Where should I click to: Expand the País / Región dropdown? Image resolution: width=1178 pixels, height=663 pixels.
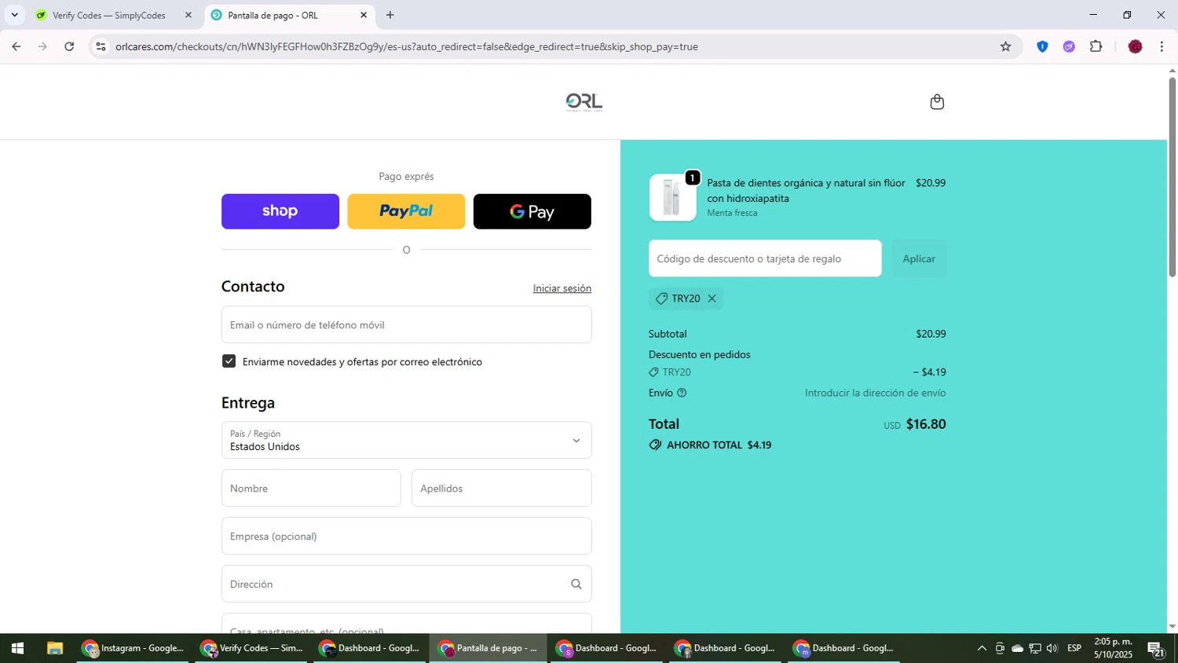coord(407,440)
